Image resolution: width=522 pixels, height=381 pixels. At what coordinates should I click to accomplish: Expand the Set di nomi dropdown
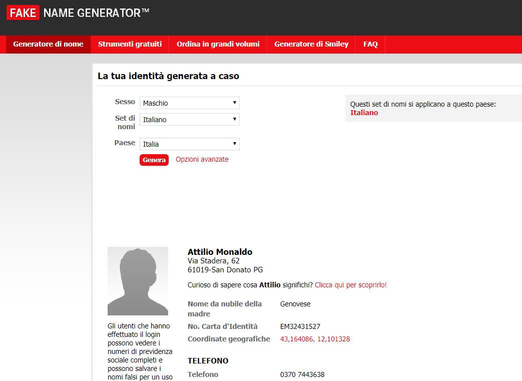coord(189,120)
